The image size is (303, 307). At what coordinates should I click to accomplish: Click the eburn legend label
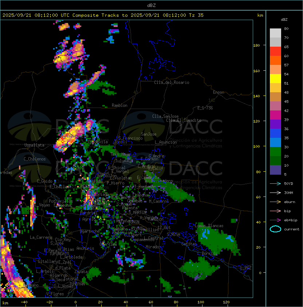pos(290,202)
